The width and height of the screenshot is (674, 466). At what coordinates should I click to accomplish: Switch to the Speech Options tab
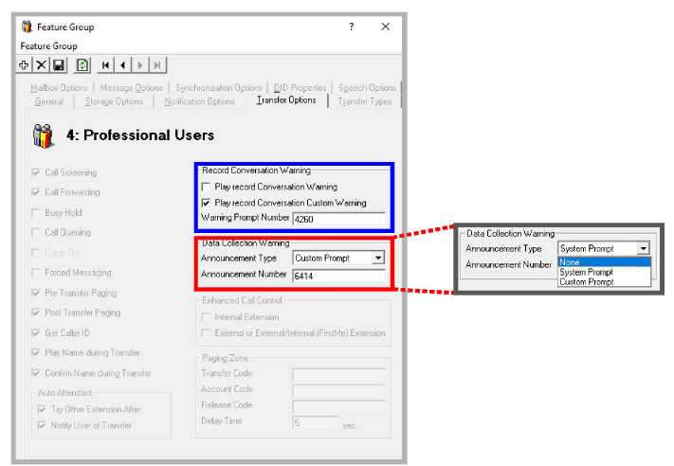[x=367, y=88]
